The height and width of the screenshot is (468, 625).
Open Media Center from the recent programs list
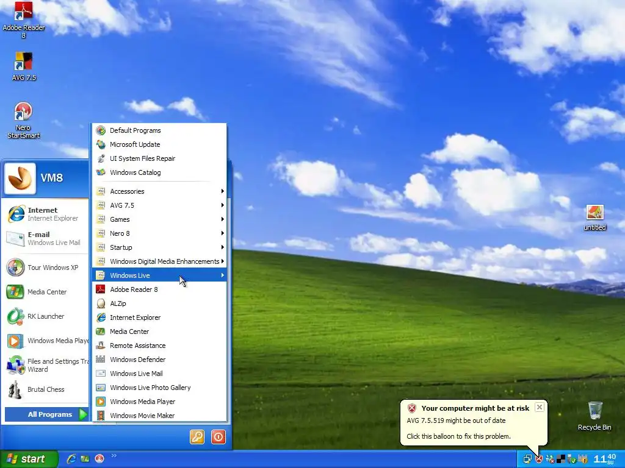pyautogui.click(x=45, y=292)
